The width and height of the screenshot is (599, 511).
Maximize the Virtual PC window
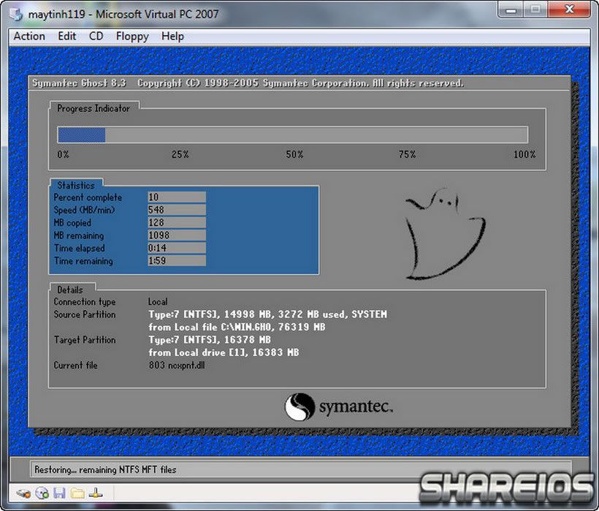point(535,10)
